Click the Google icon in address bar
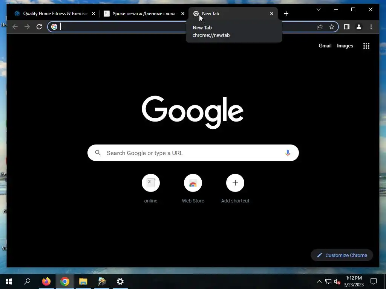Image resolution: width=386 pixels, height=289 pixels. click(x=54, y=27)
